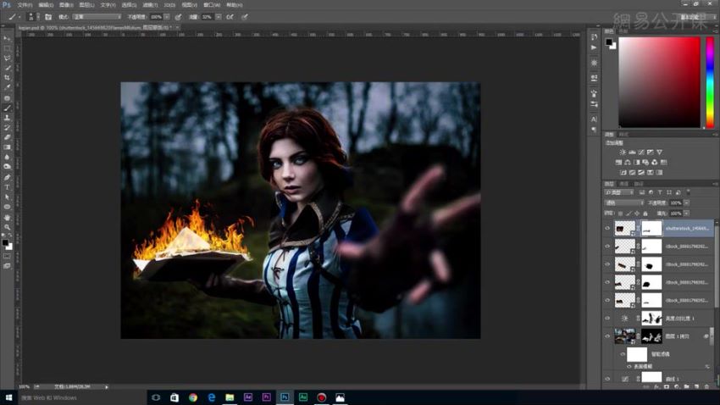
Task: Add Black & White adjustment icon
Action: point(636,163)
